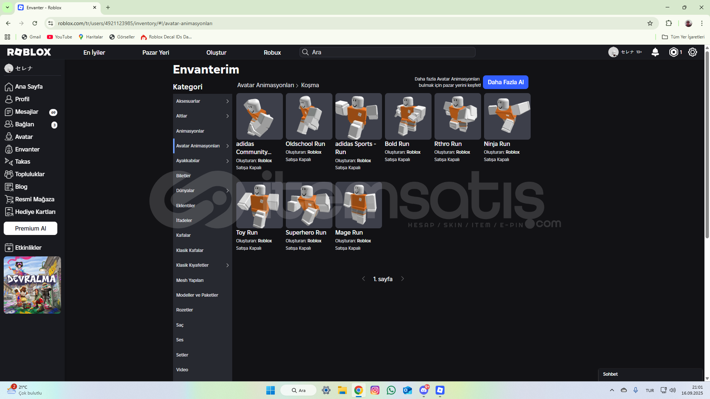This screenshot has height=399, width=710.
Task: Open Discord from the taskbar
Action: pos(424,390)
